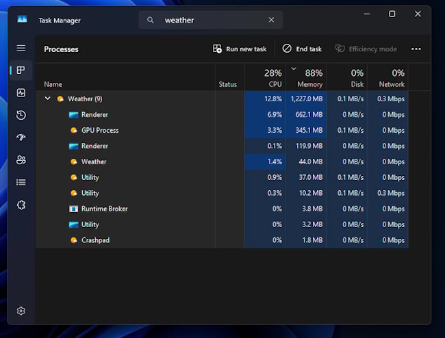Viewport: 445px width, 338px height.
Task: Open the three-dot more options menu
Action: coord(416,49)
